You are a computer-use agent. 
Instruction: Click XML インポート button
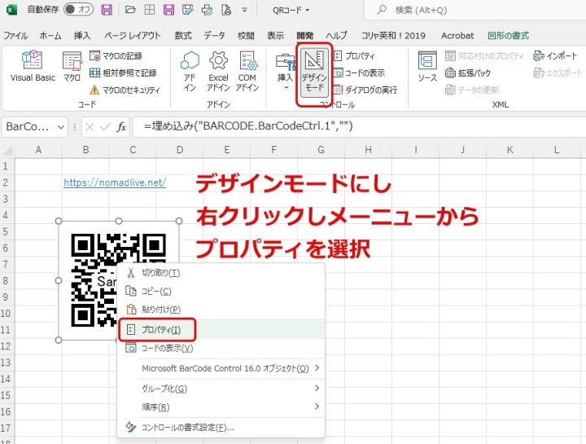click(x=555, y=56)
